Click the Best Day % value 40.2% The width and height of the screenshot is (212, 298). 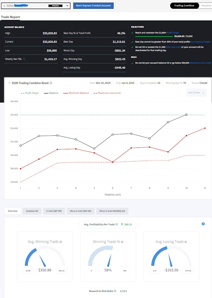(x=121, y=33)
